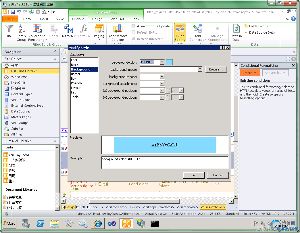Open the File tab

point(10,19)
